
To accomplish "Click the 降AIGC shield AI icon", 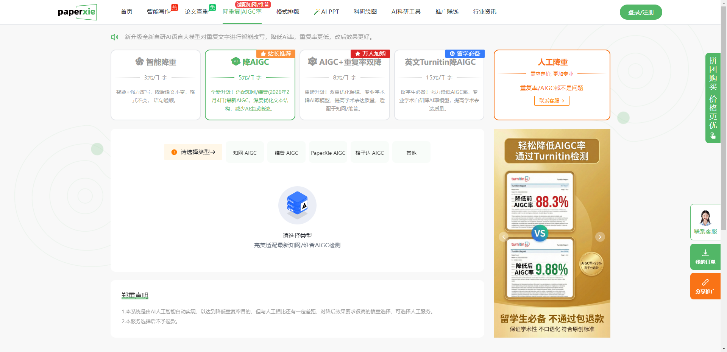I will (236, 61).
